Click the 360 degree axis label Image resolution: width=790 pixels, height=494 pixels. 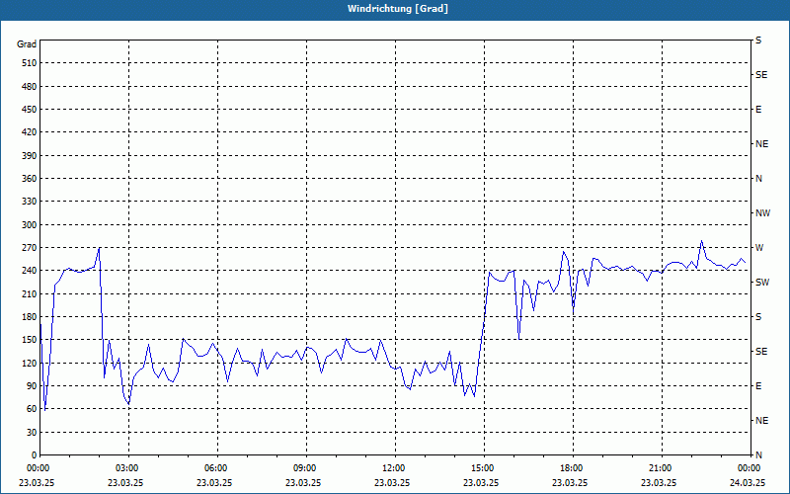point(30,179)
